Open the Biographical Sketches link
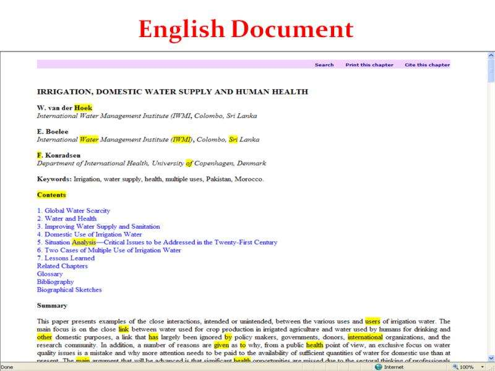The image size is (495, 371). point(69,290)
